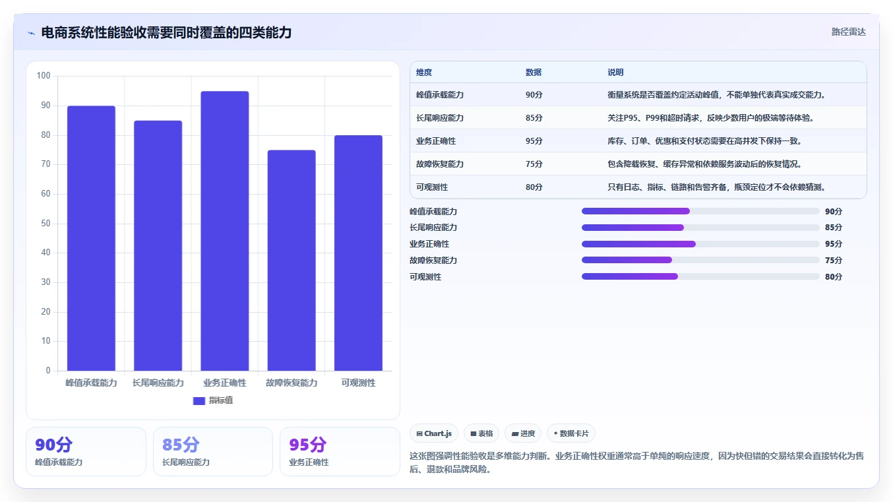Viewport: 893px width, 502px height.
Task: Select the 长尾响应能力 cell in the table
Action: click(440, 117)
